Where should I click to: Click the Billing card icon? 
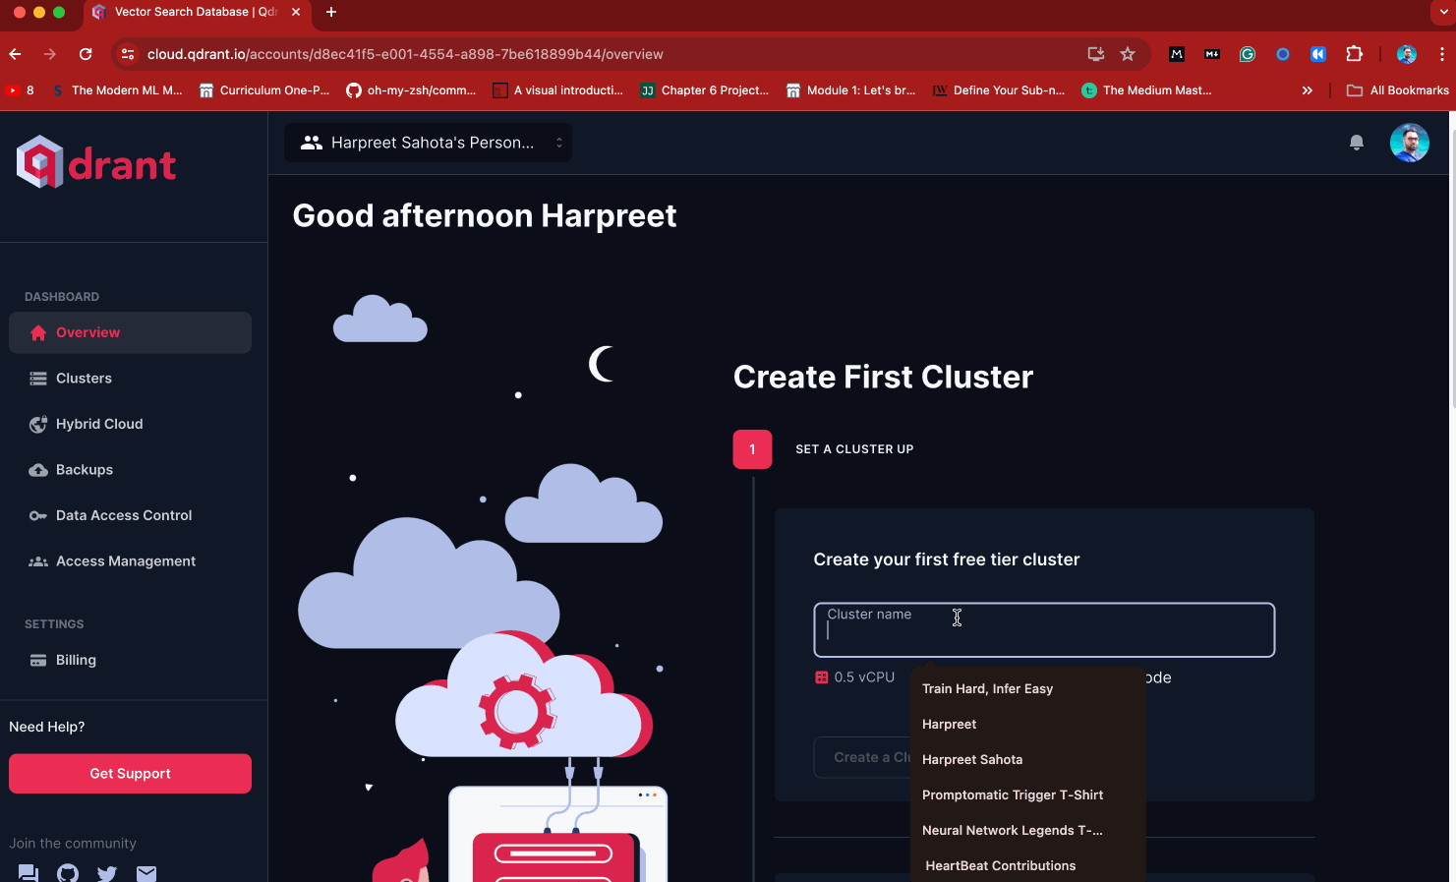pyautogui.click(x=38, y=661)
